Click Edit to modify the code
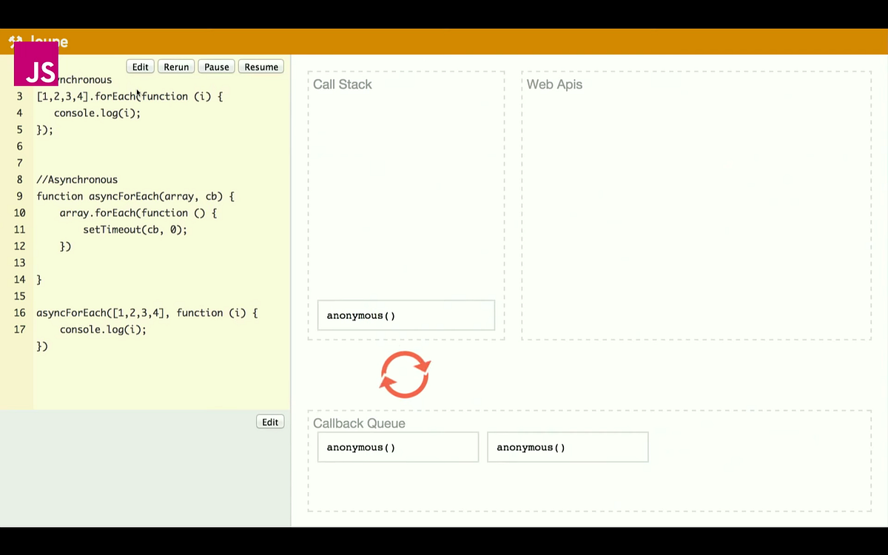The image size is (888, 555). coord(140,67)
